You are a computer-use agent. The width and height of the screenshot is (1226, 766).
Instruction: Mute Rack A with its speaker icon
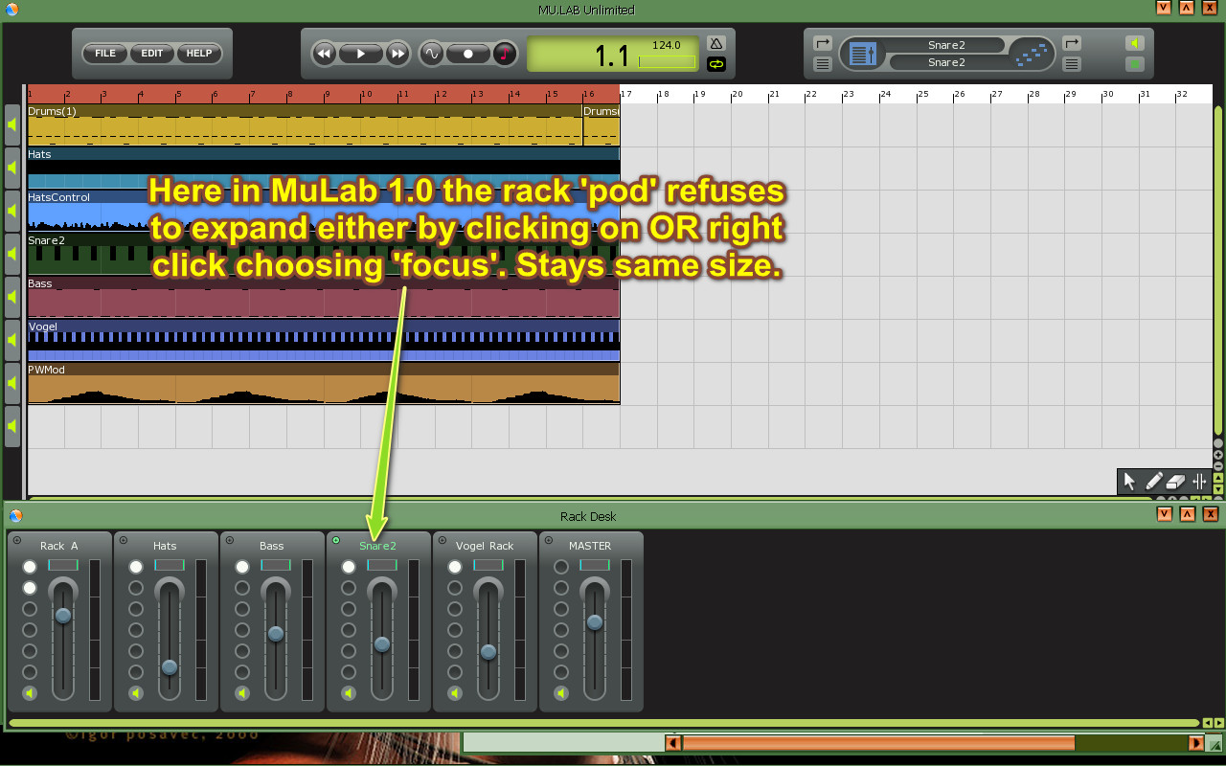pos(30,693)
